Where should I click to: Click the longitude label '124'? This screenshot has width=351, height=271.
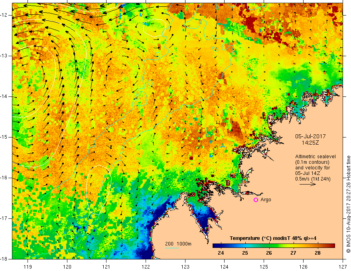[x=224, y=267]
